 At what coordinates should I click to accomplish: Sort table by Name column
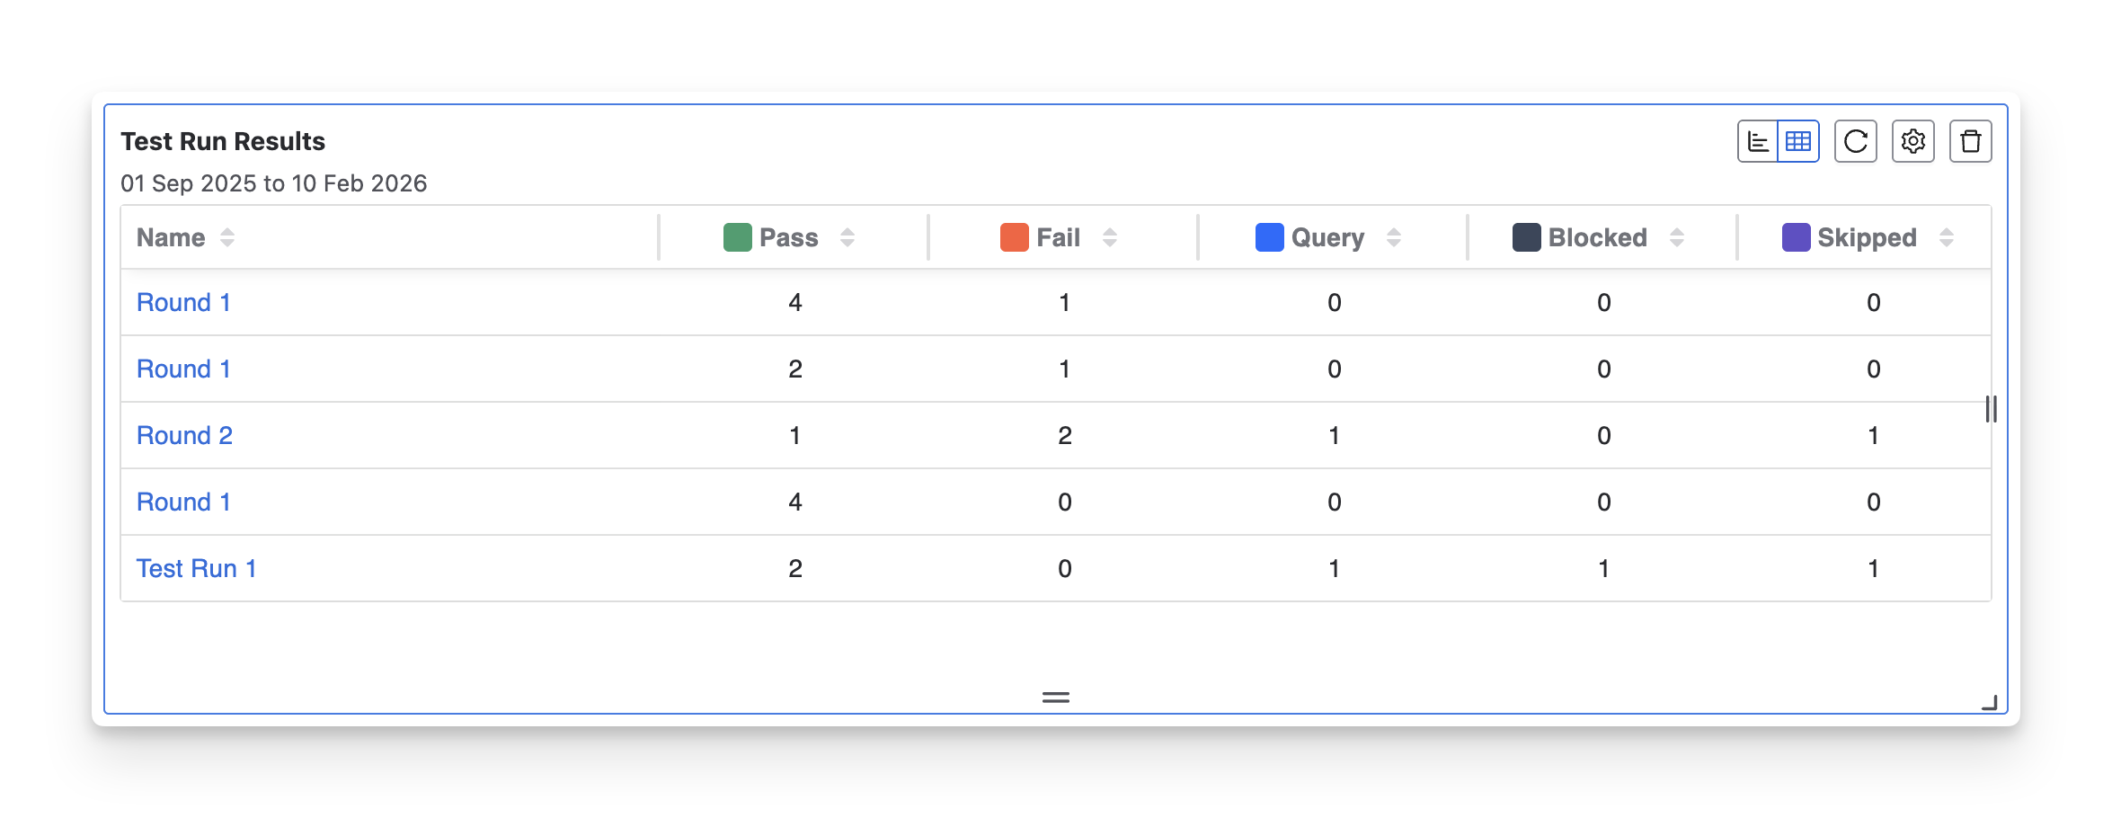tap(227, 237)
